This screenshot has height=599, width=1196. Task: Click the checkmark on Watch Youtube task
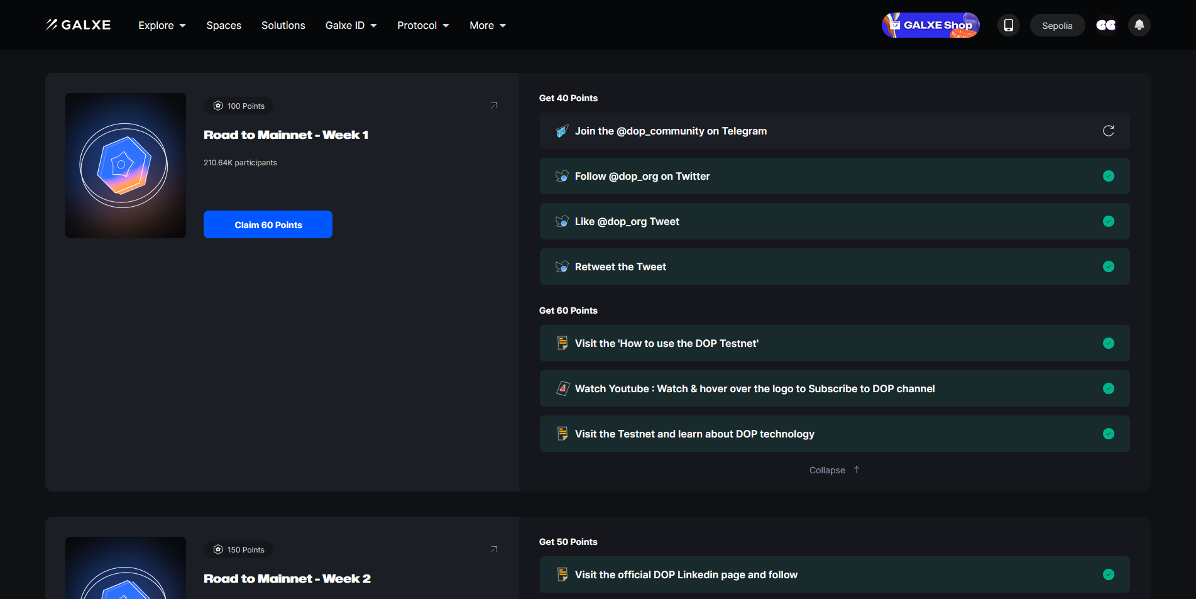(1108, 388)
